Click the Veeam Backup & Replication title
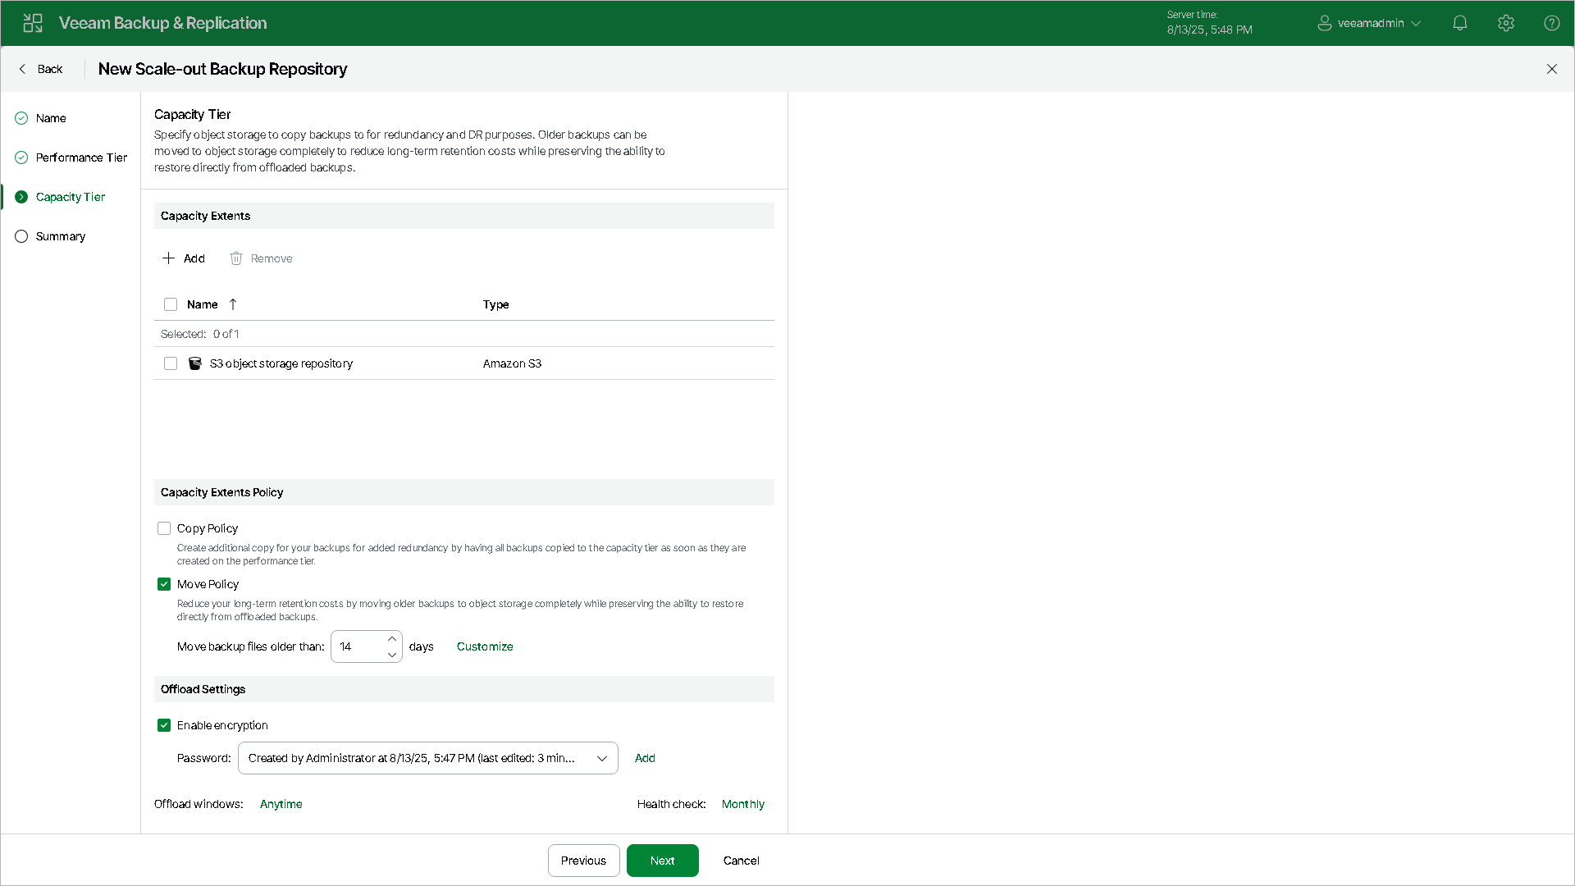Screen dimensions: 1575x886 coord(163,23)
